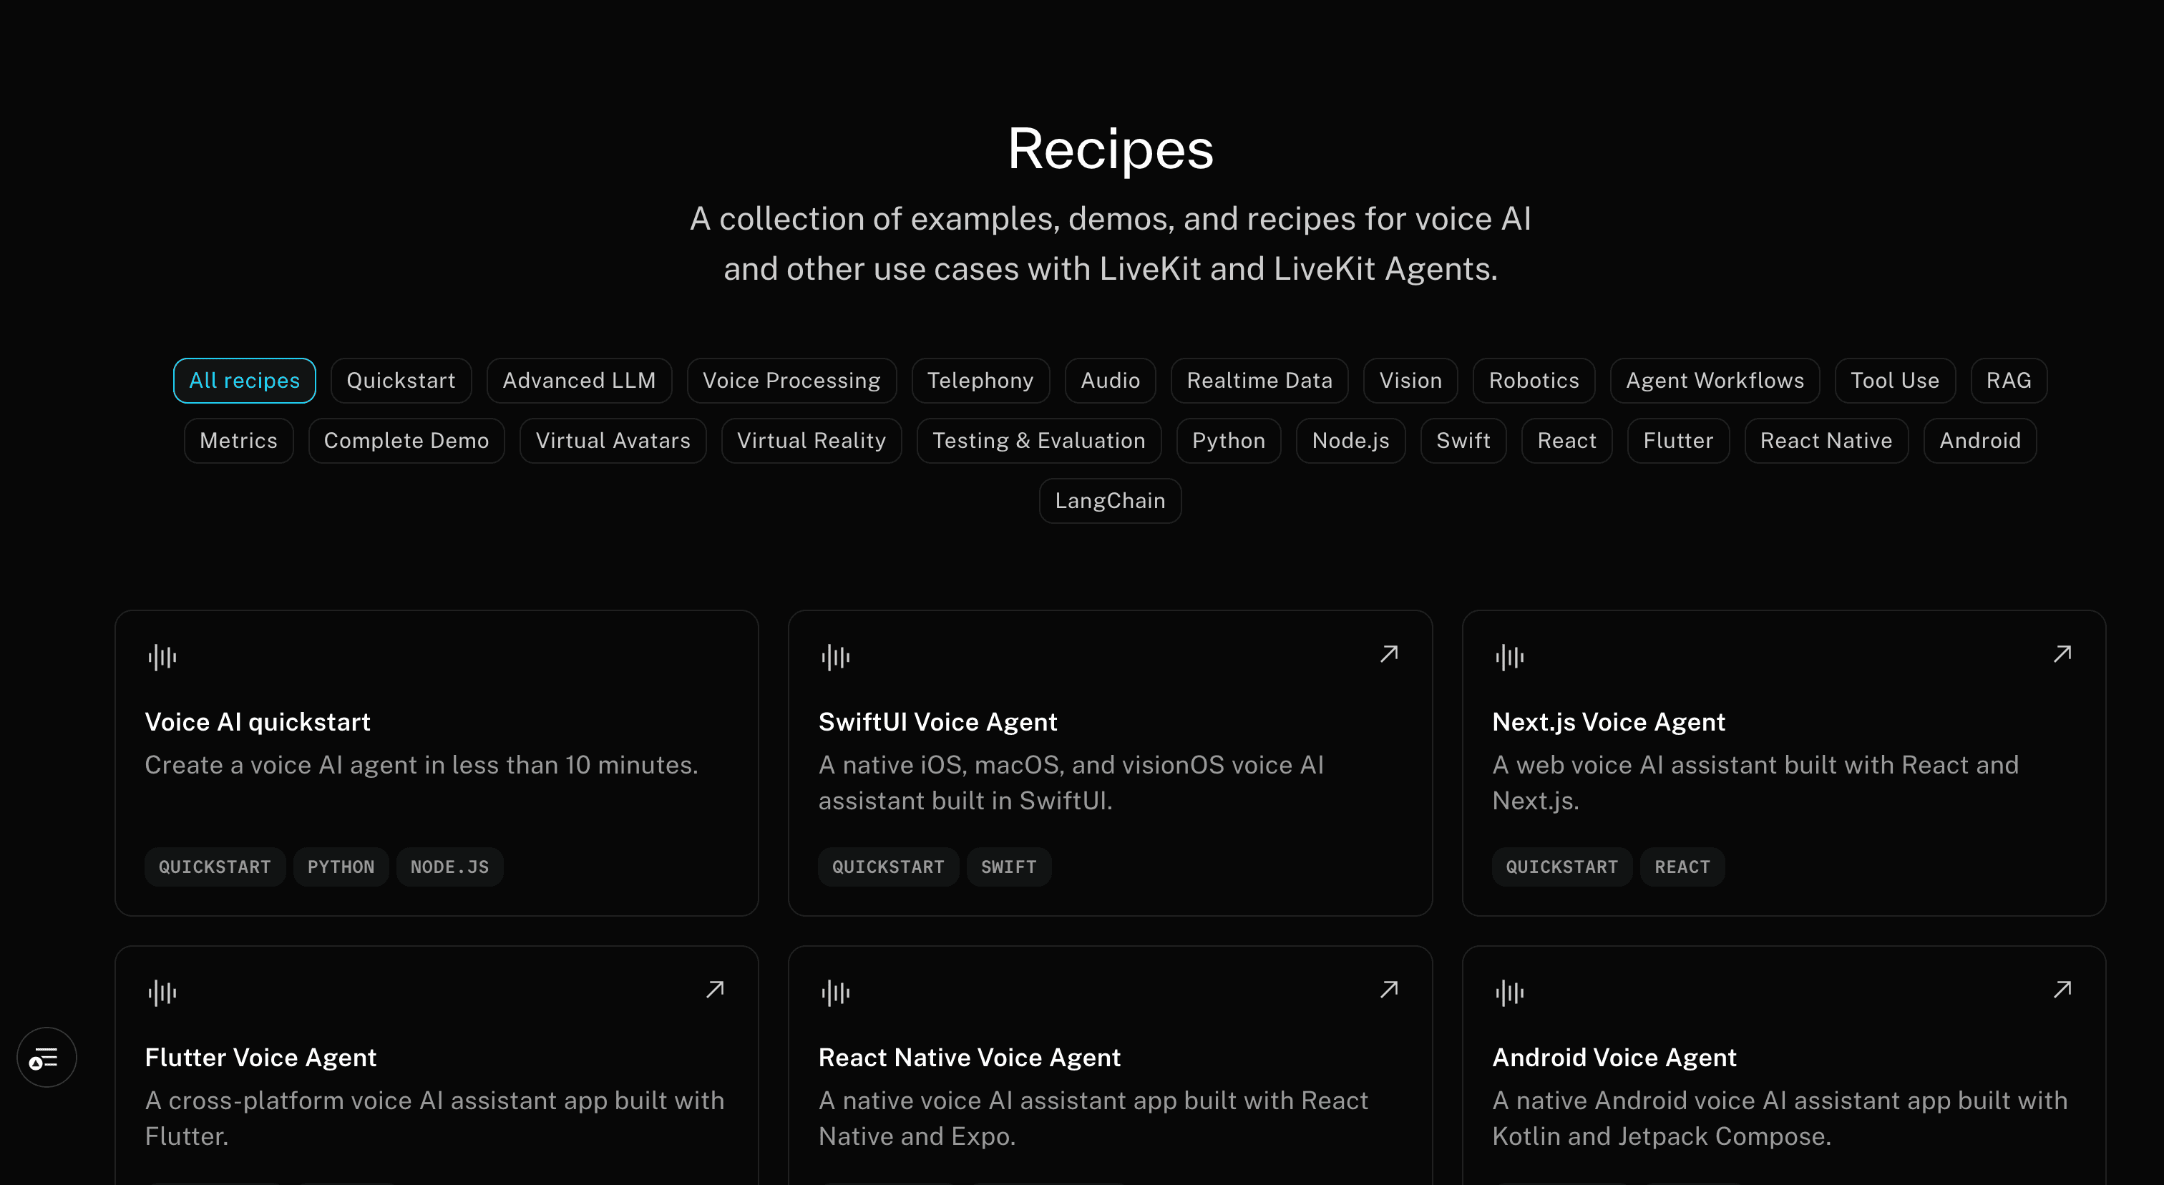Click 'A native iOS, macOS, and visionOS' description
The height and width of the screenshot is (1185, 2164).
(1071, 783)
